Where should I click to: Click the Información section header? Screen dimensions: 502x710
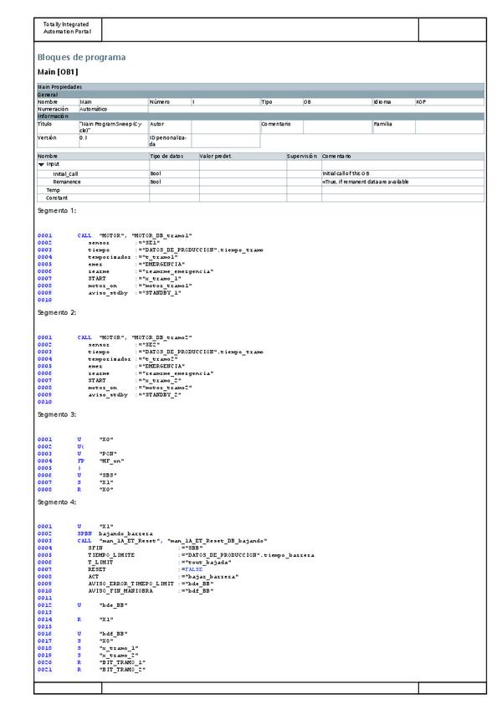point(54,116)
